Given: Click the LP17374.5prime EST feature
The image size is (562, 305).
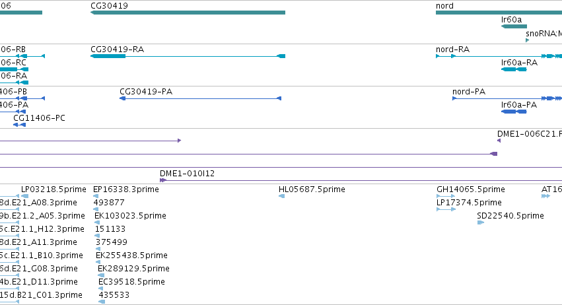Looking at the screenshot, I should 446,209.
